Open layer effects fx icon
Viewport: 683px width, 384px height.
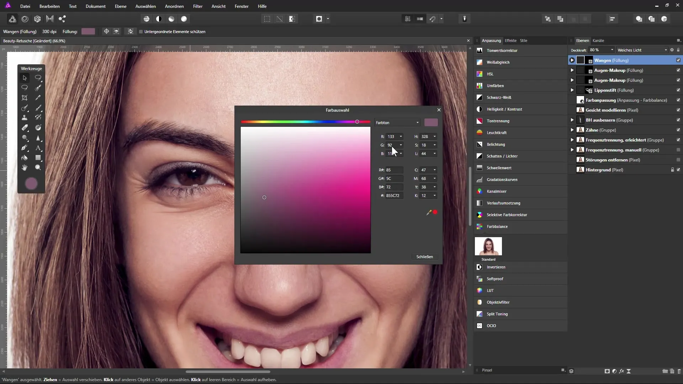(x=621, y=371)
